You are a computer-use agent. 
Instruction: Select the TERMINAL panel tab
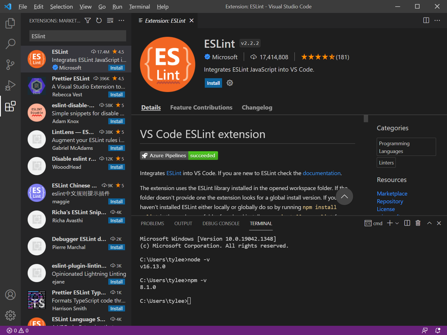261,223
